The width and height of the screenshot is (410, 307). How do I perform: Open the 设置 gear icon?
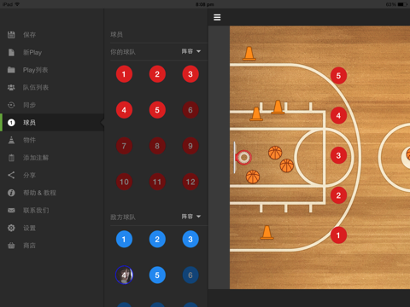point(11,228)
